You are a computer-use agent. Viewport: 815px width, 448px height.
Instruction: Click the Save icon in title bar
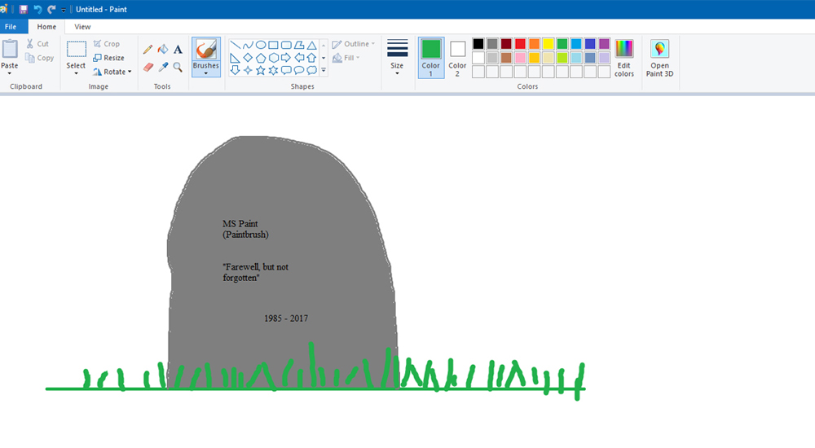click(x=24, y=9)
